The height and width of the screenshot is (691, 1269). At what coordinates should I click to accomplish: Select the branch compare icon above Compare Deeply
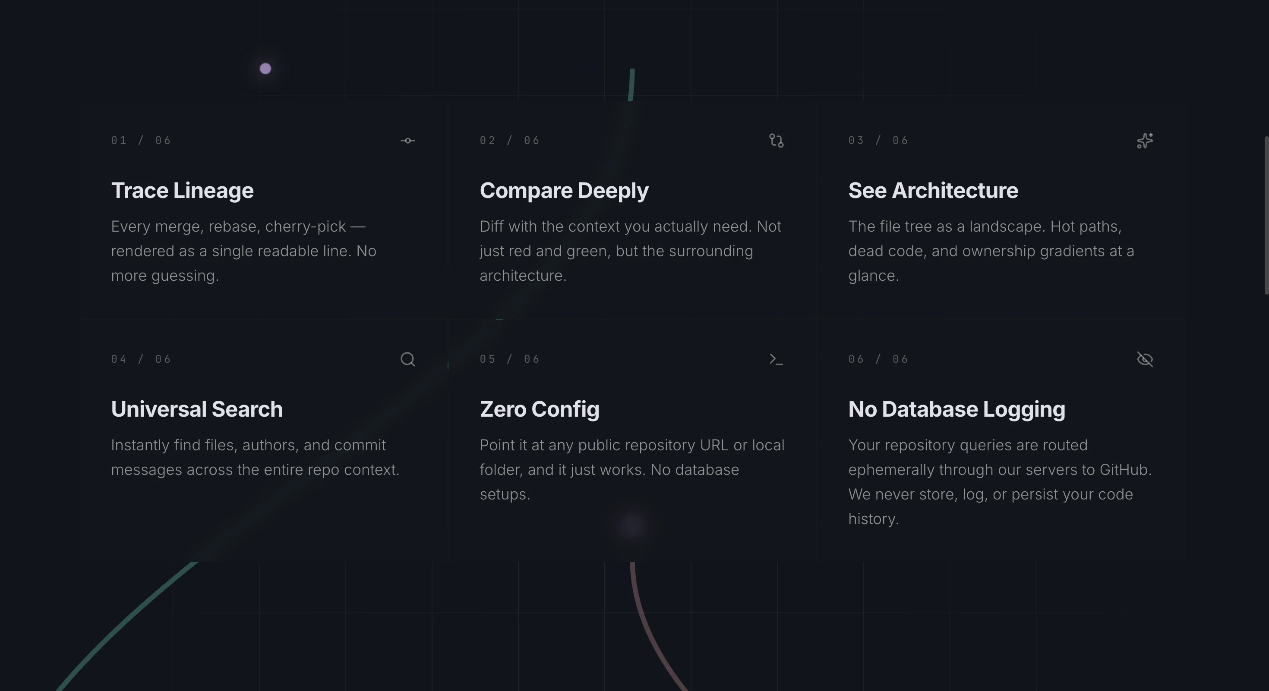point(776,140)
